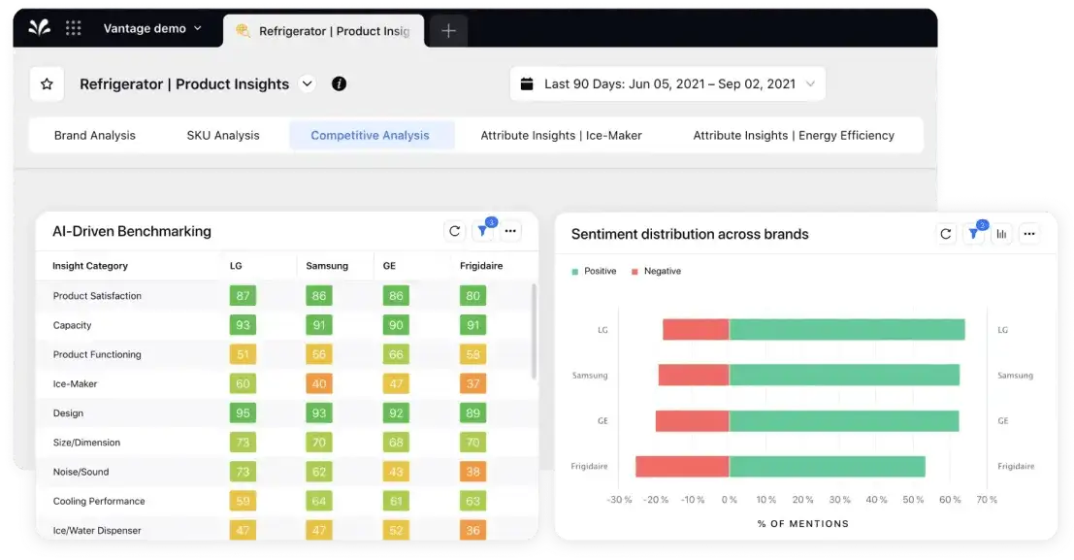Open filters on sentiment distribution chart
Image resolution: width=1074 pixels, height=560 pixels.
coord(974,234)
